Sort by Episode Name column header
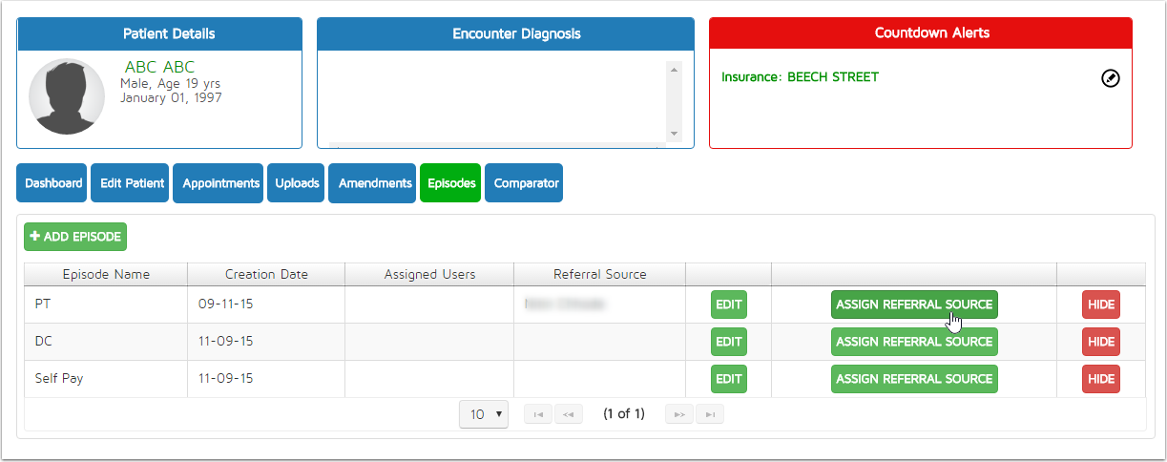Image resolution: width=1167 pixels, height=462 pixels. tap(106, 274)
